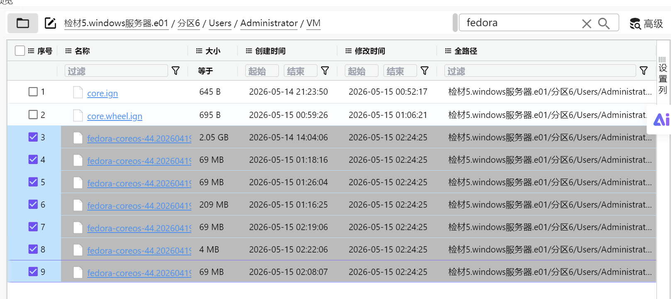The width and height of the screenshot is (671, 299).
Task: Uncheck the checkbox for row 3
Action: coord(33,137)
